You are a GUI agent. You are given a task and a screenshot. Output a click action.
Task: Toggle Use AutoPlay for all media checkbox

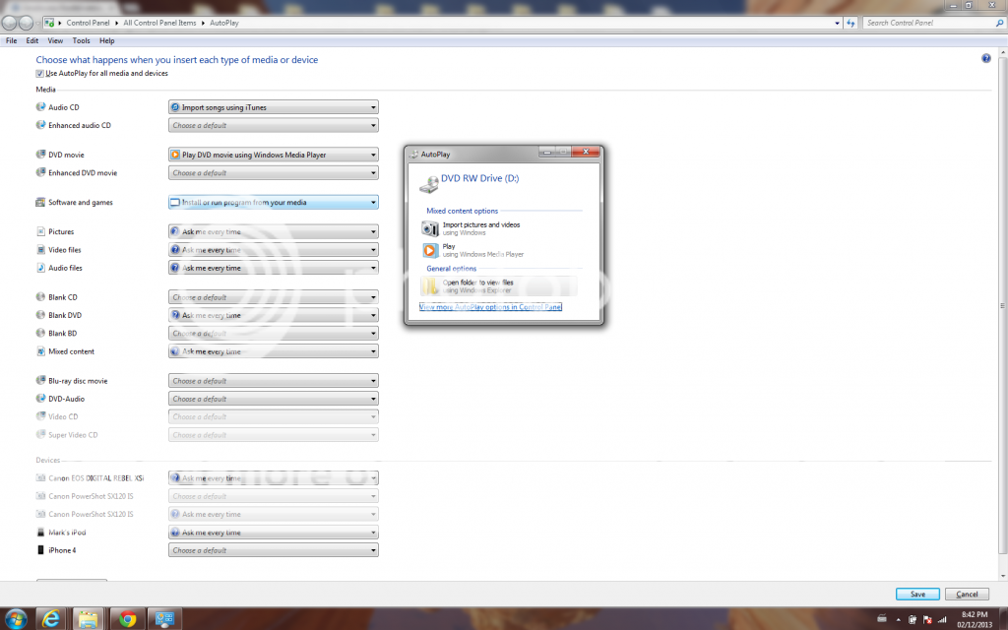[x=40, y=74]
